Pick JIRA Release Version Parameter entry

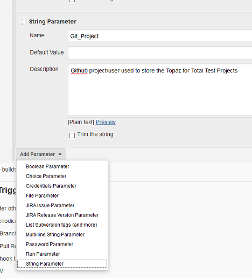pos(62,215)
